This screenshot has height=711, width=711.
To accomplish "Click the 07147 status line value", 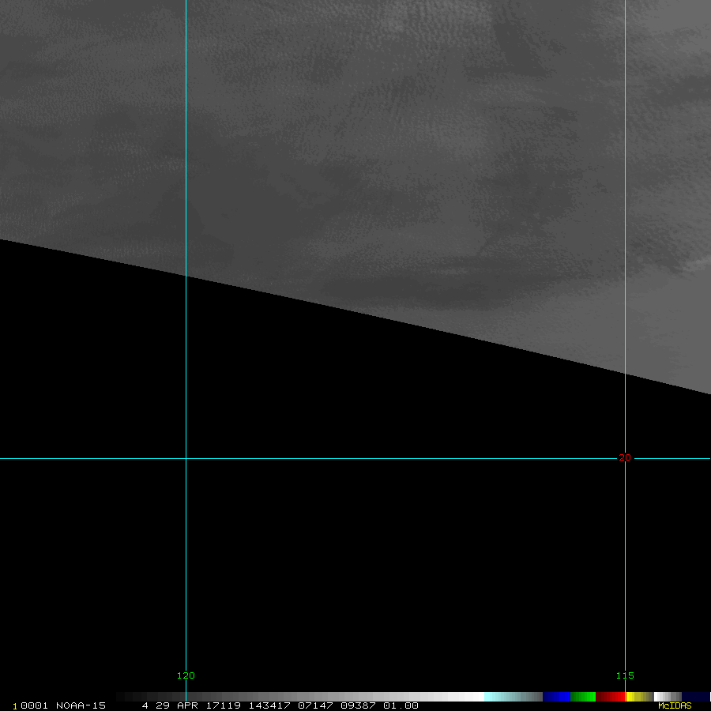I will pyautogui.click(x=315, y=705).
